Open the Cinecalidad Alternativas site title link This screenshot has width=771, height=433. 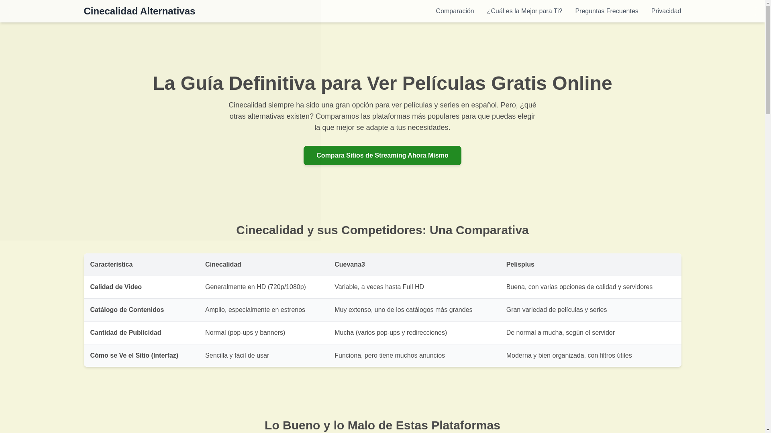click(139, 11)
